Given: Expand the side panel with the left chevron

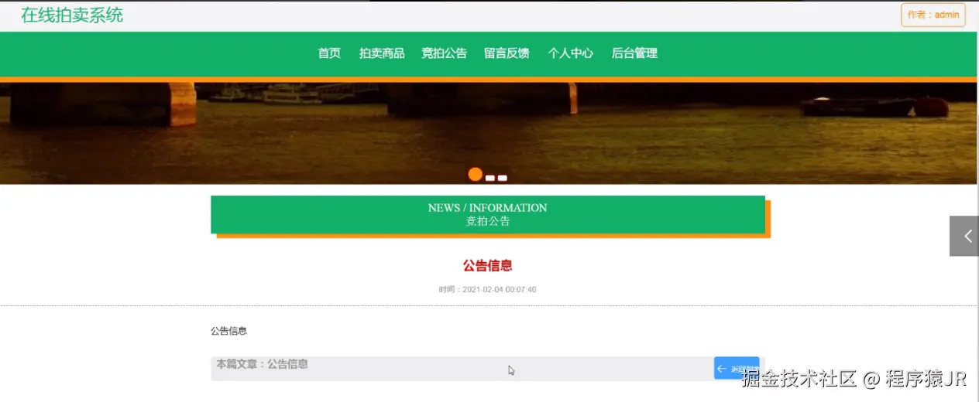Looking at the screenshot, I should (964, 236).
